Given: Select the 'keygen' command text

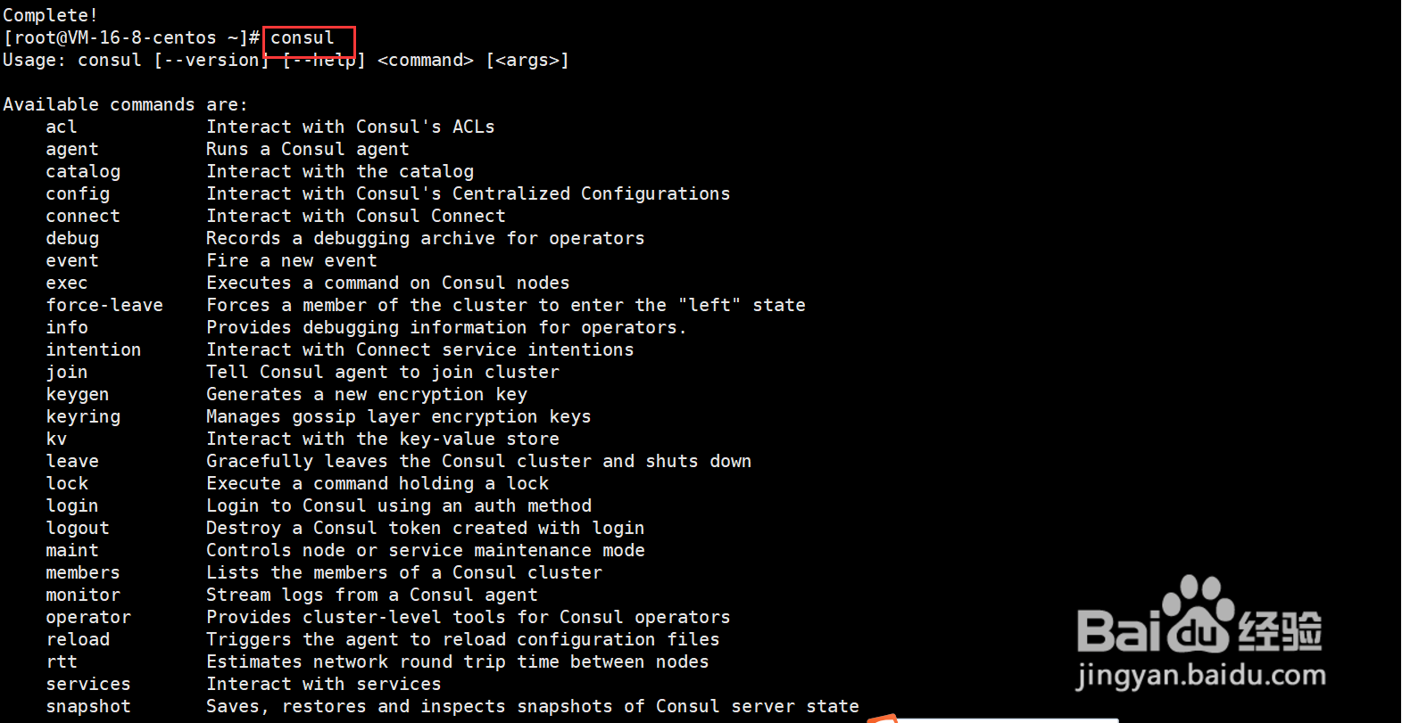Looking at the screenshot, I should point(78,394).
